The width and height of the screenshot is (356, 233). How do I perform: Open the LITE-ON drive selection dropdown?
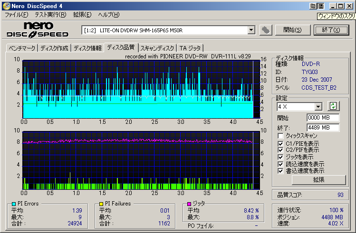pyautogui.click(x=251, y=30)
